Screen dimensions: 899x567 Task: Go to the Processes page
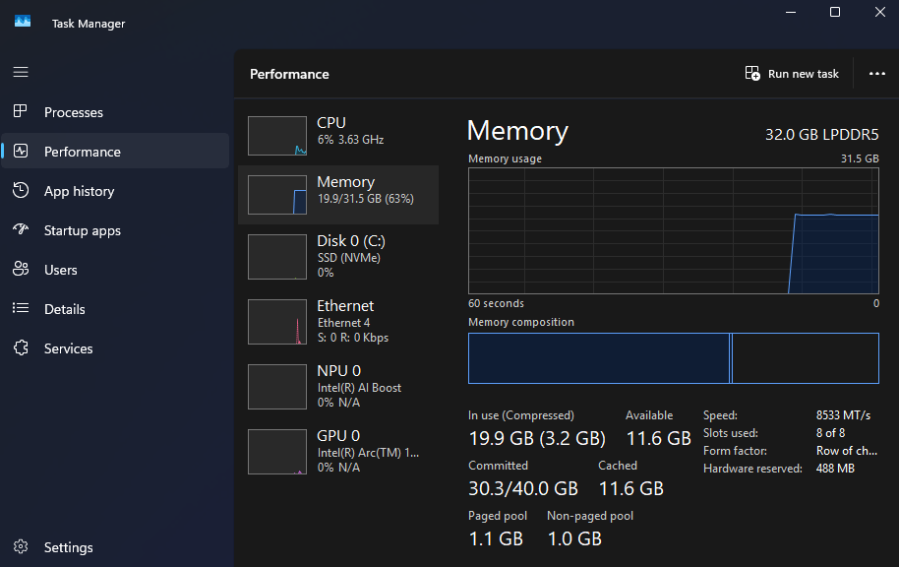click(115, 112)
